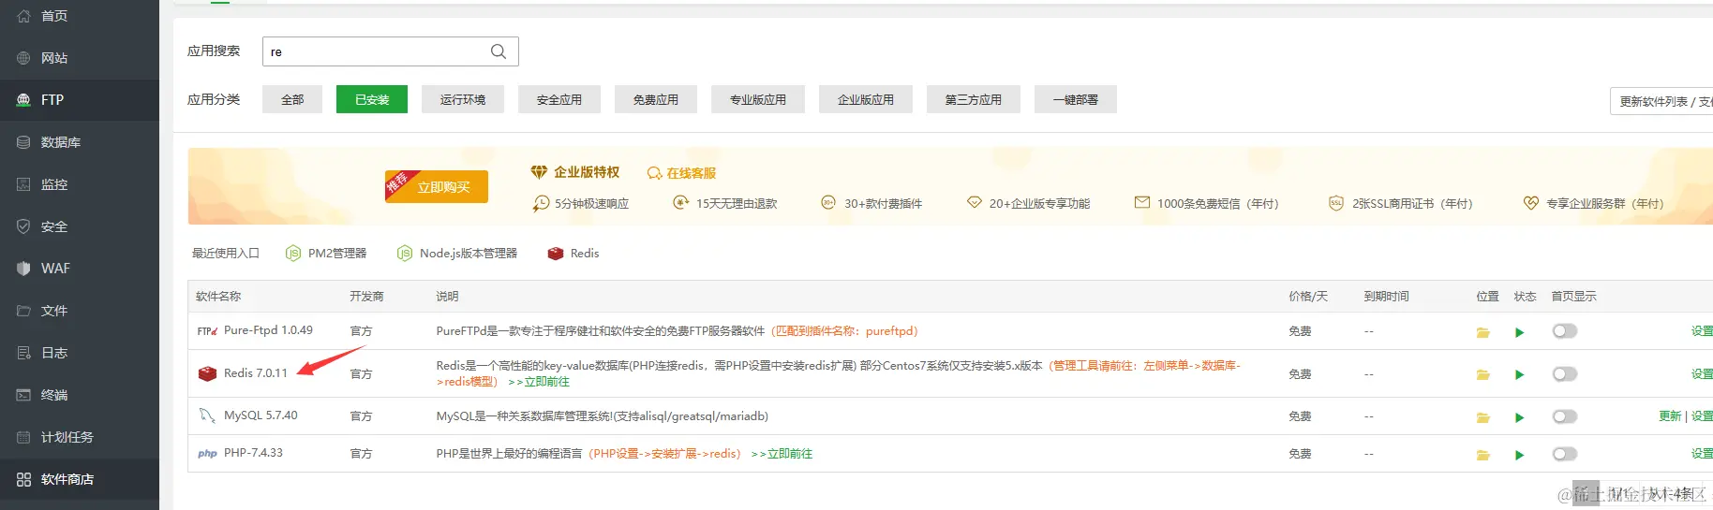Click the Redis icon in recent shortcuts

pyautogui.click(x=556, y=254)
